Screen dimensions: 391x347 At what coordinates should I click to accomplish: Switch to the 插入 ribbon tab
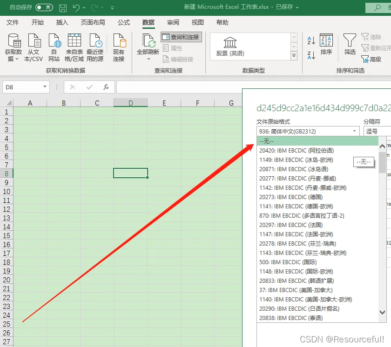(62, 22)
